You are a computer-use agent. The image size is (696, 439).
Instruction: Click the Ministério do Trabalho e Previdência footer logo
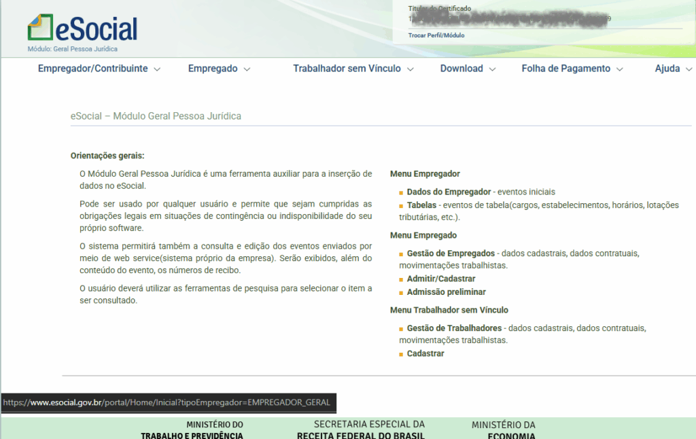192,429
